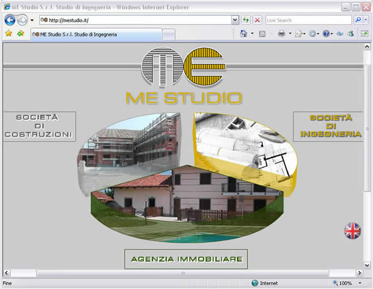Viewport: 373px width, 289px height.
Task: Click the Back navigation button
Action: pyautogui.click(x=10, y=20)
